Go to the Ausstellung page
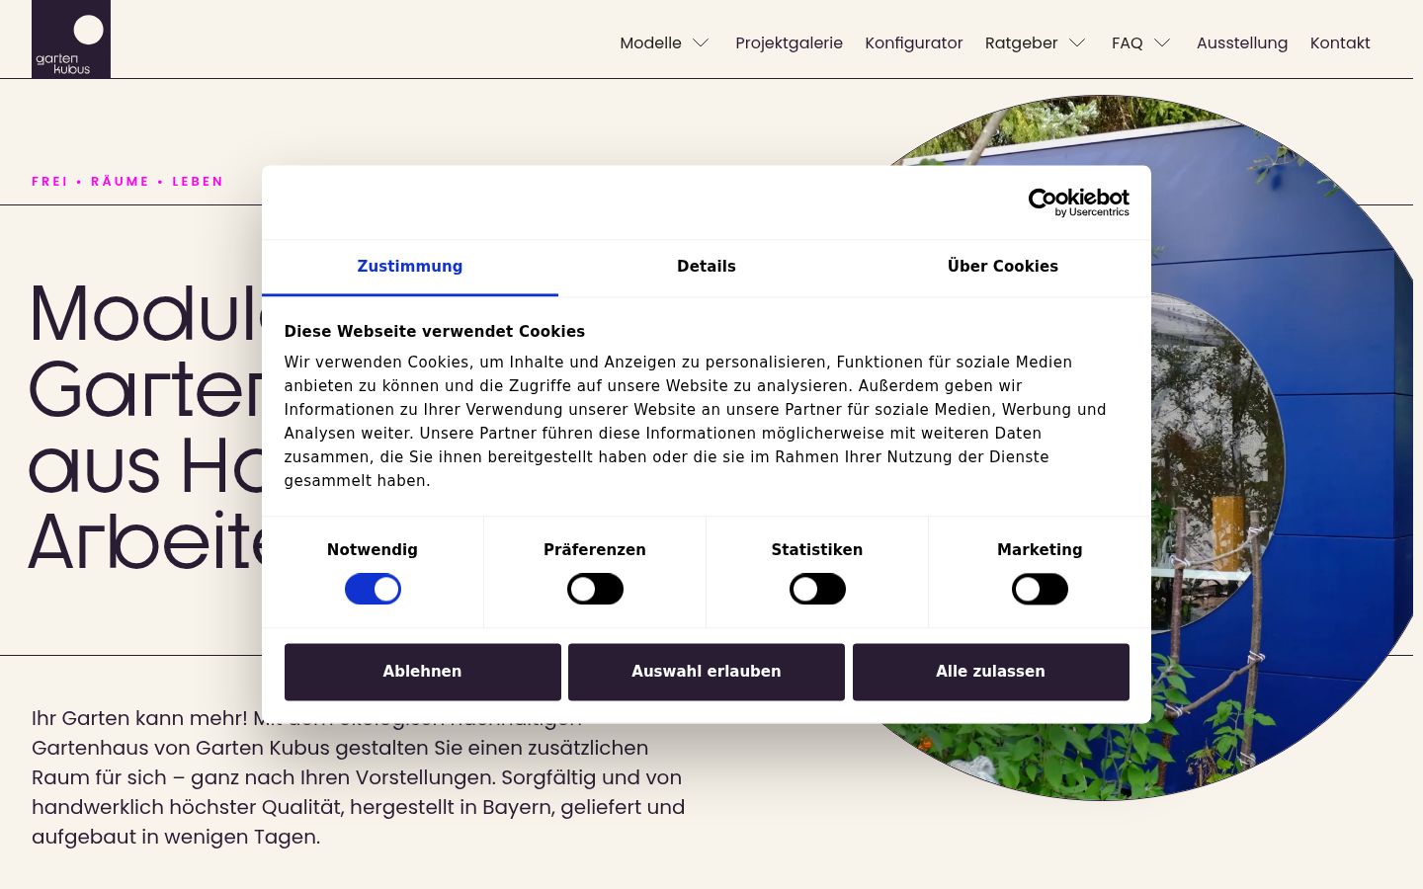The height and width of the screenshot is (889, 1423). click(1242, 43)
